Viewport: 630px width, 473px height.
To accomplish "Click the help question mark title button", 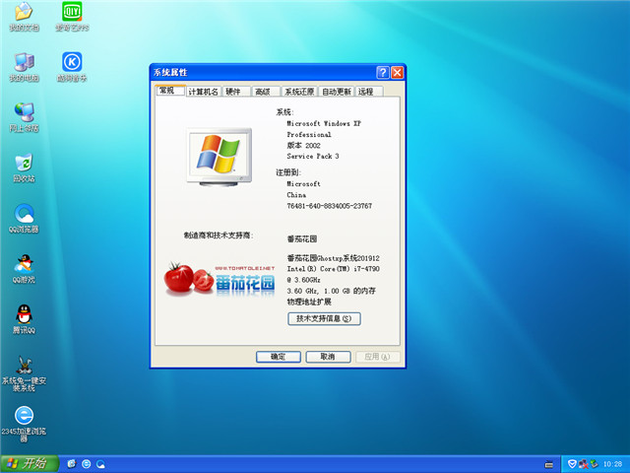I will coord(383,72).
